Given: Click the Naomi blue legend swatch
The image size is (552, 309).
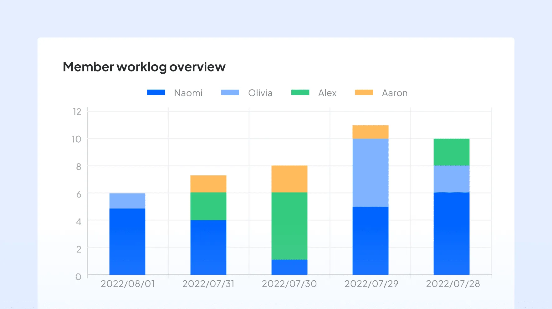Looking at the screenshot, I should pyautogui.click(x=156, y=92).
